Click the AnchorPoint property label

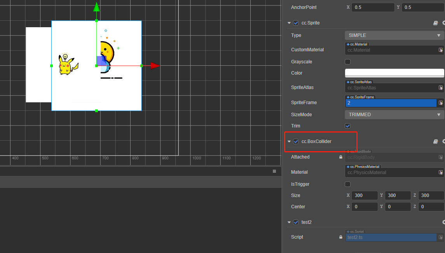point(304,7)
